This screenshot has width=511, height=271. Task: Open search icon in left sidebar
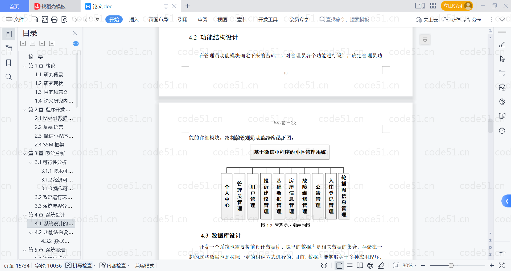click(9, 77)
